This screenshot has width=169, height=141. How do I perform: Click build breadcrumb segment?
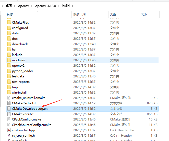[66, 6]
